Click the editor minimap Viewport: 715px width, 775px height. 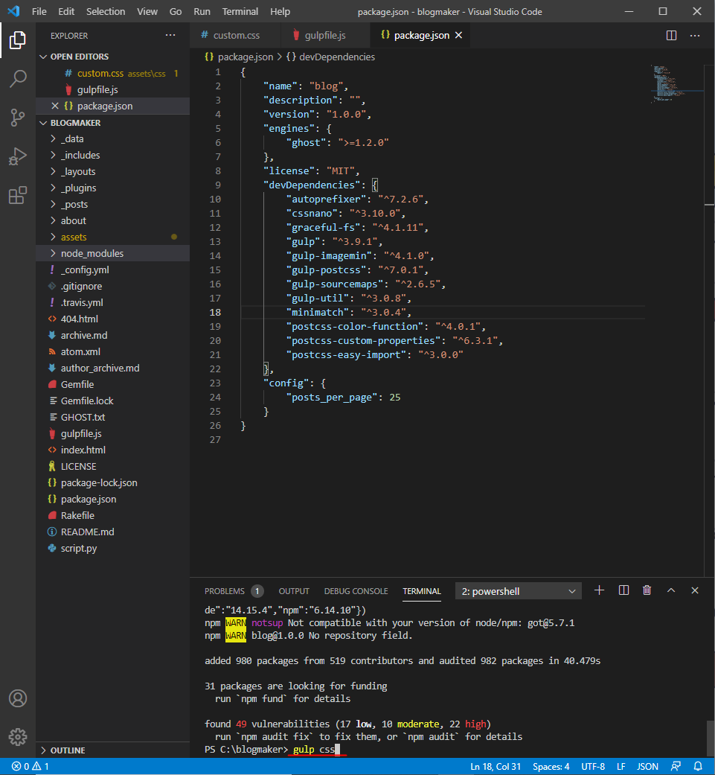[677, 83]
